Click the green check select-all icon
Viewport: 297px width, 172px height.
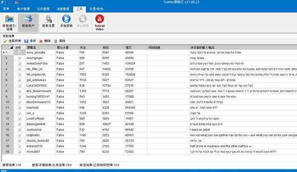coord(5,41)
